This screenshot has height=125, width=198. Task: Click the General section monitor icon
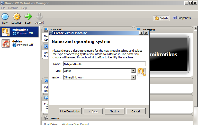click(46, 30)
